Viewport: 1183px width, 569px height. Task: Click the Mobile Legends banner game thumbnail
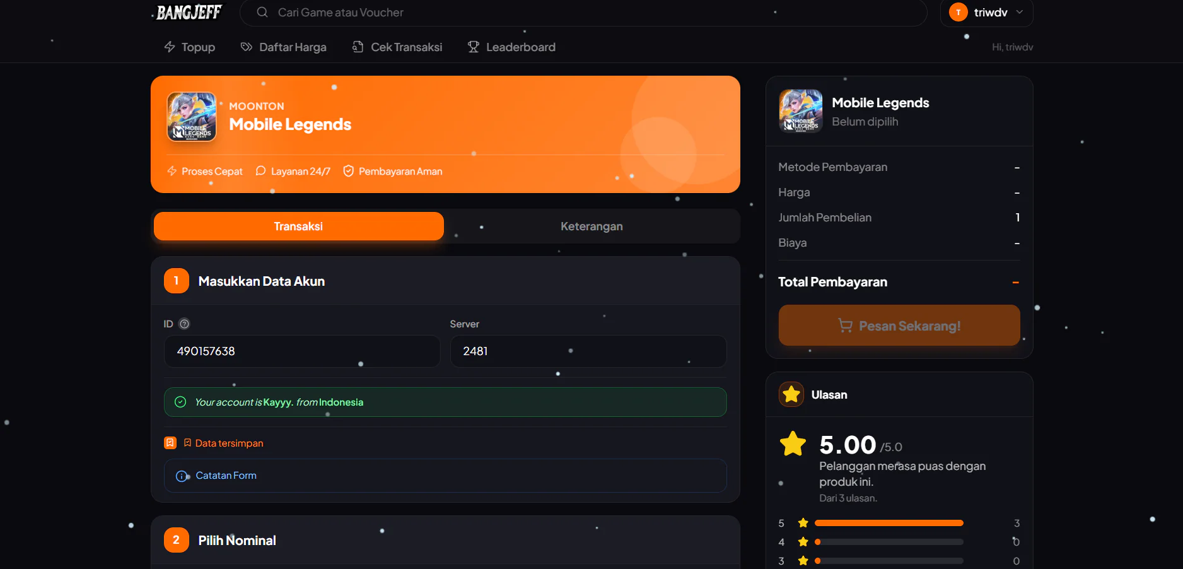tap(192, 117)
